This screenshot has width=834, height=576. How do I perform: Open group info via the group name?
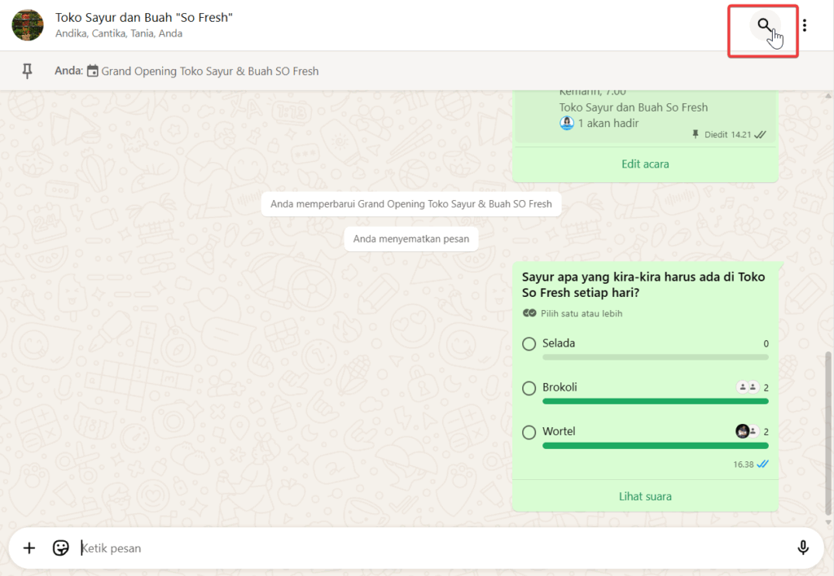144,17
